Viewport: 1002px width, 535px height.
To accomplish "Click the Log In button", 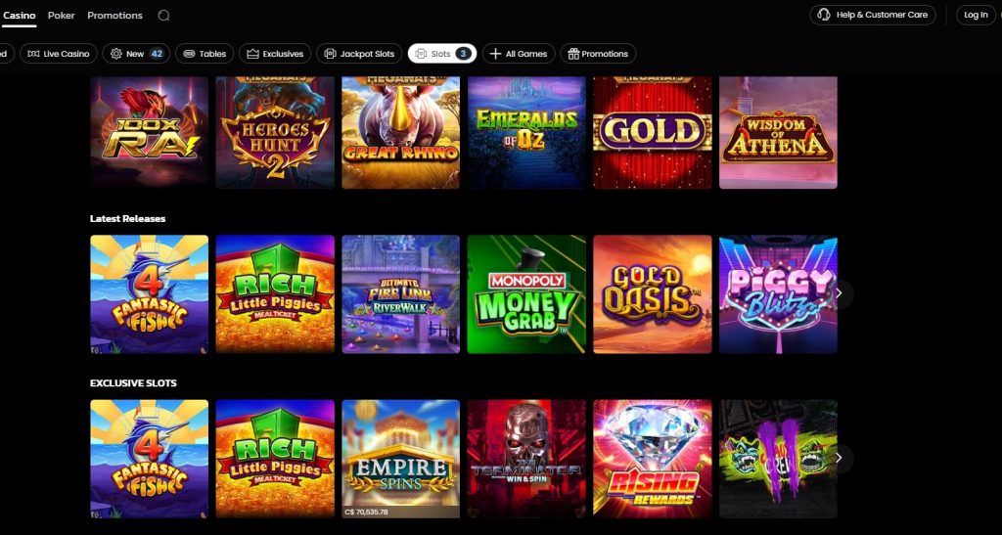I will 976,15.
